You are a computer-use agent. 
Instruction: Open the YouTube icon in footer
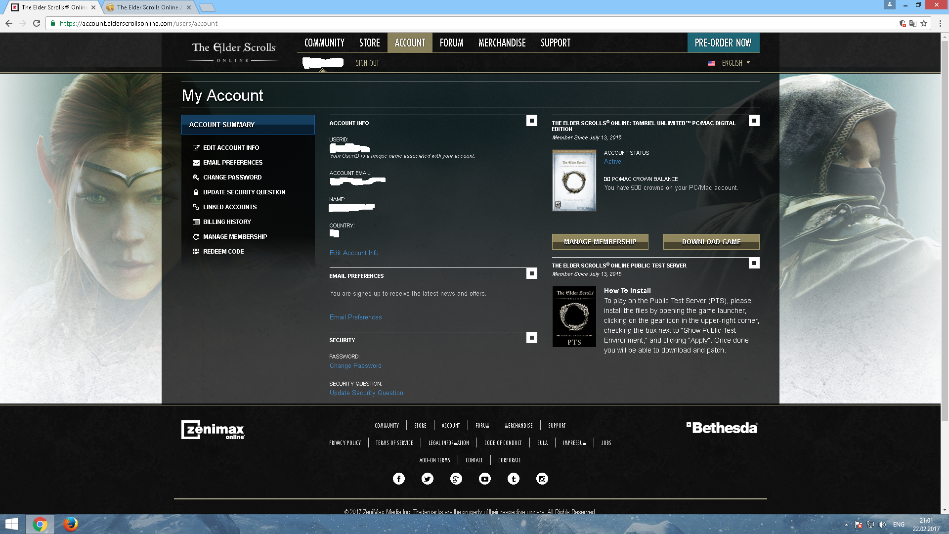[485, 479]
